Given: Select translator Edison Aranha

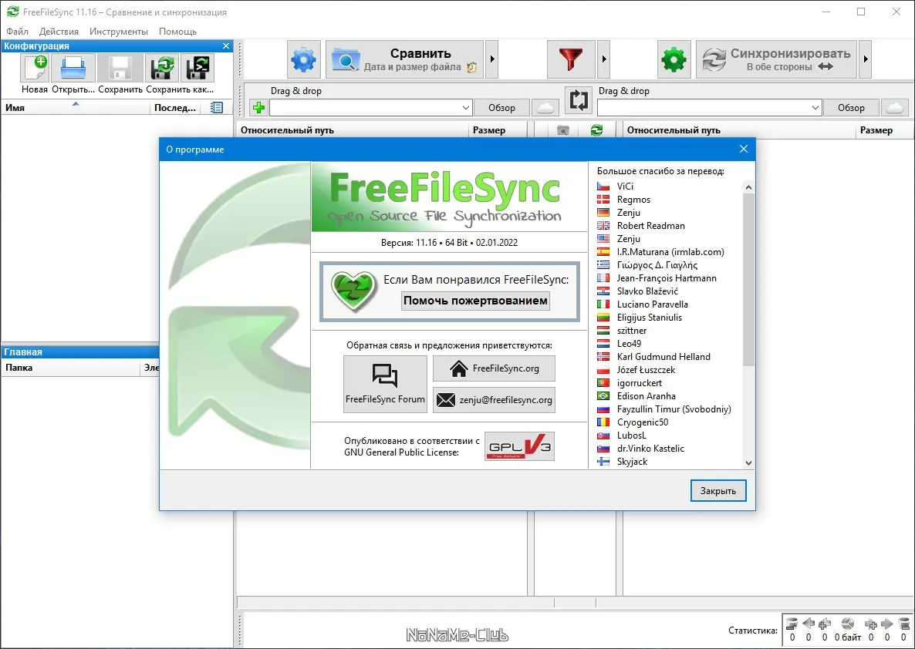Looking at the screenshot, I should pos(646,396).
